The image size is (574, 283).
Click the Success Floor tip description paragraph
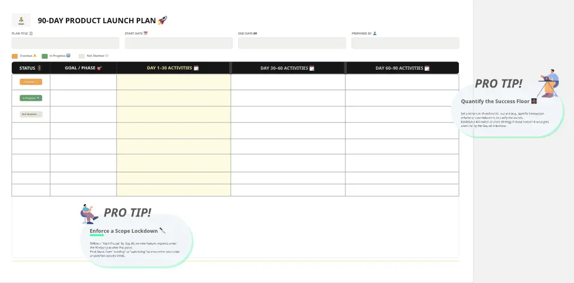[x=505, y=119]
